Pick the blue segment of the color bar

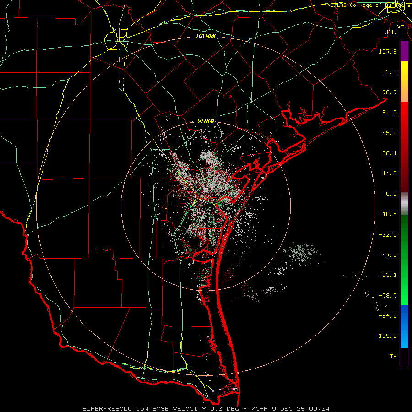[x=404, y=326]
